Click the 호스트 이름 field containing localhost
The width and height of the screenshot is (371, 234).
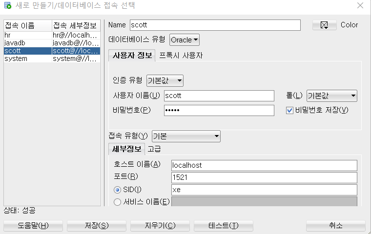[x=264, y=165]
